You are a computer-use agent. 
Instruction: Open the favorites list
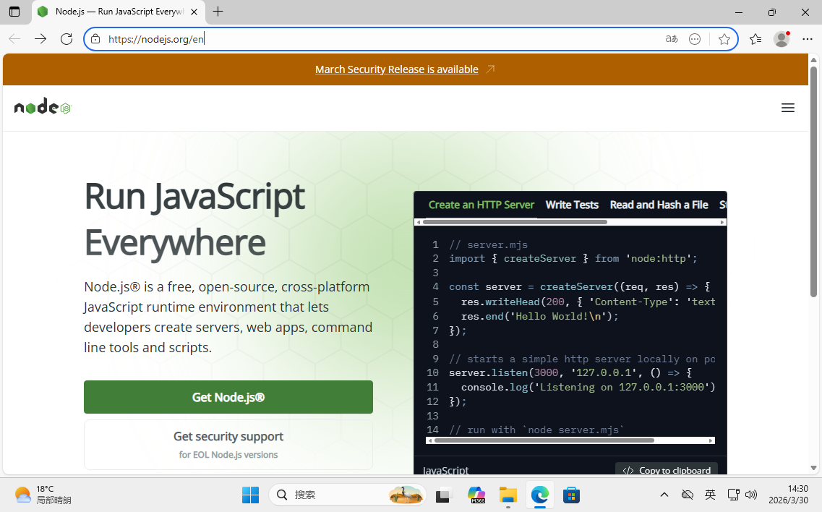click(x=755, y=39)
